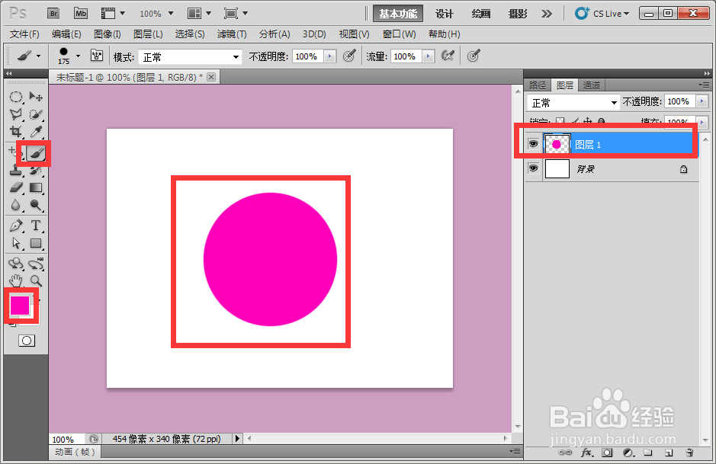Viewport: 716px width, 464px height.
Task: Open 窗口(W) menu
Action: 399,34
